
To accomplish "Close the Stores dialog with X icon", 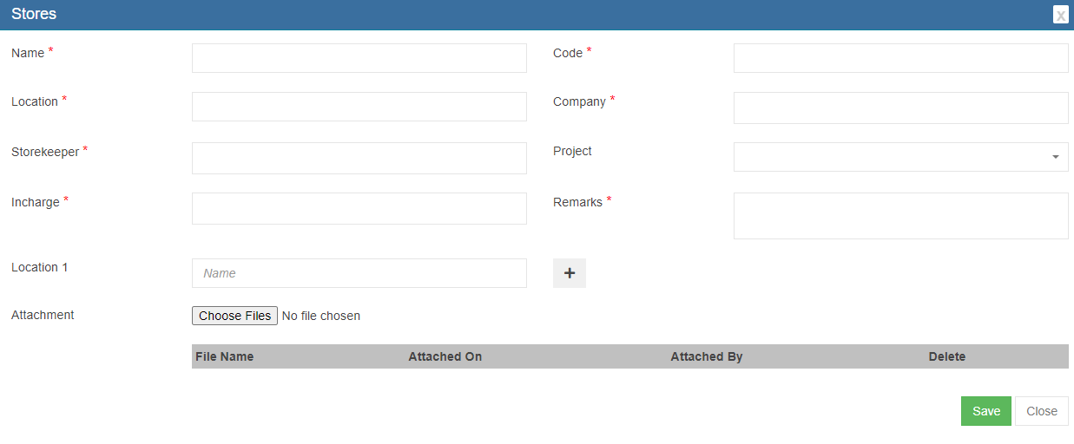I will (1060, 15).
